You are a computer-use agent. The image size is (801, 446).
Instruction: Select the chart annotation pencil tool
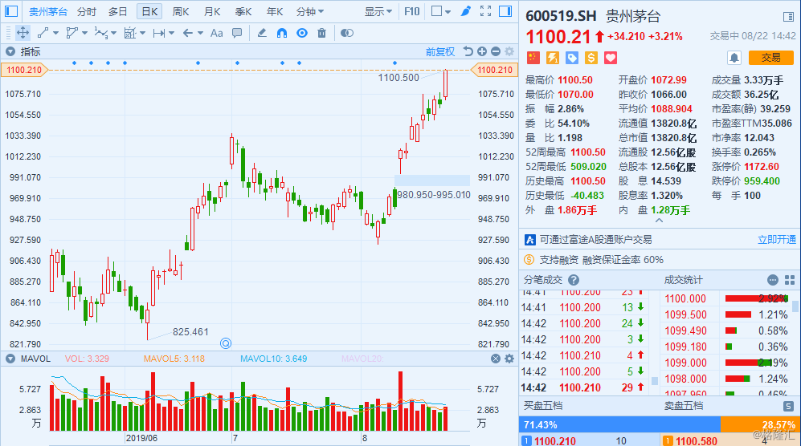[x=130, y=33]
